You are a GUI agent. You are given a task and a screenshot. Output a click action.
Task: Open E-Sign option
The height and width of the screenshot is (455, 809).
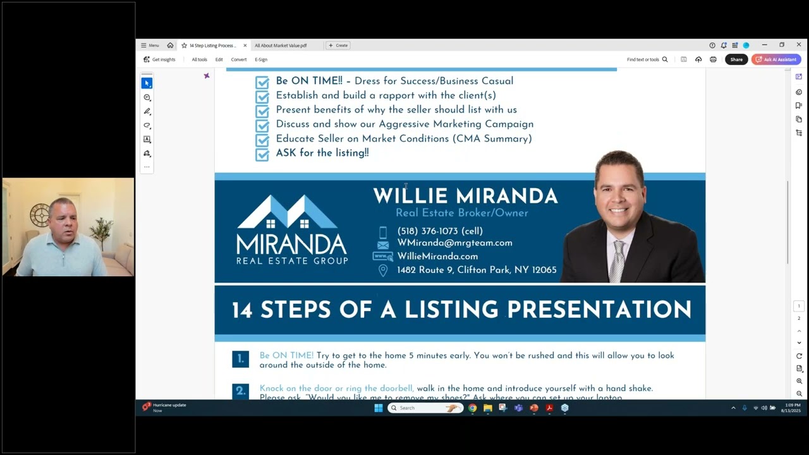tap(261, 59)
